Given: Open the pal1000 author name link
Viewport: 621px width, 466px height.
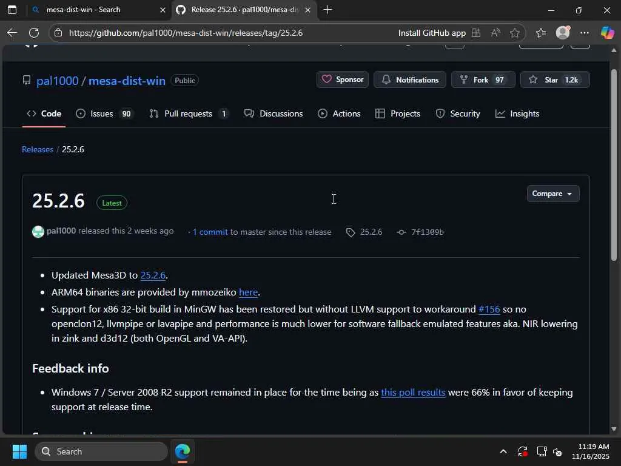Looking at the screenshot, I should [x=61, y=231].
